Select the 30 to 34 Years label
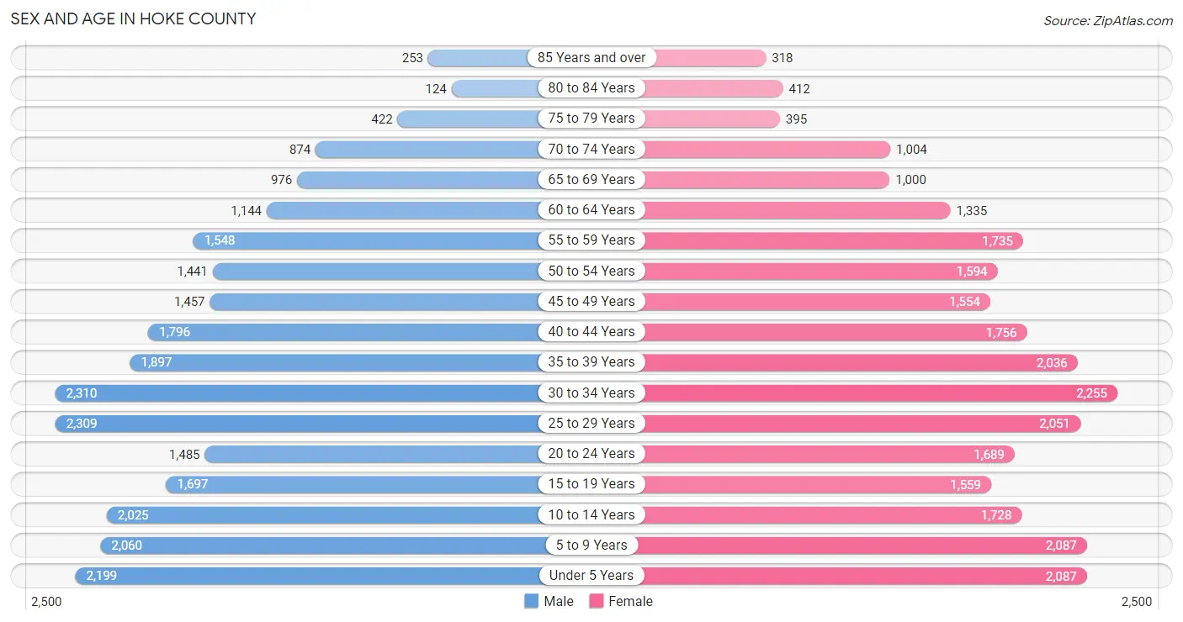The image size is (1183, 622). [x=591, y=393]
